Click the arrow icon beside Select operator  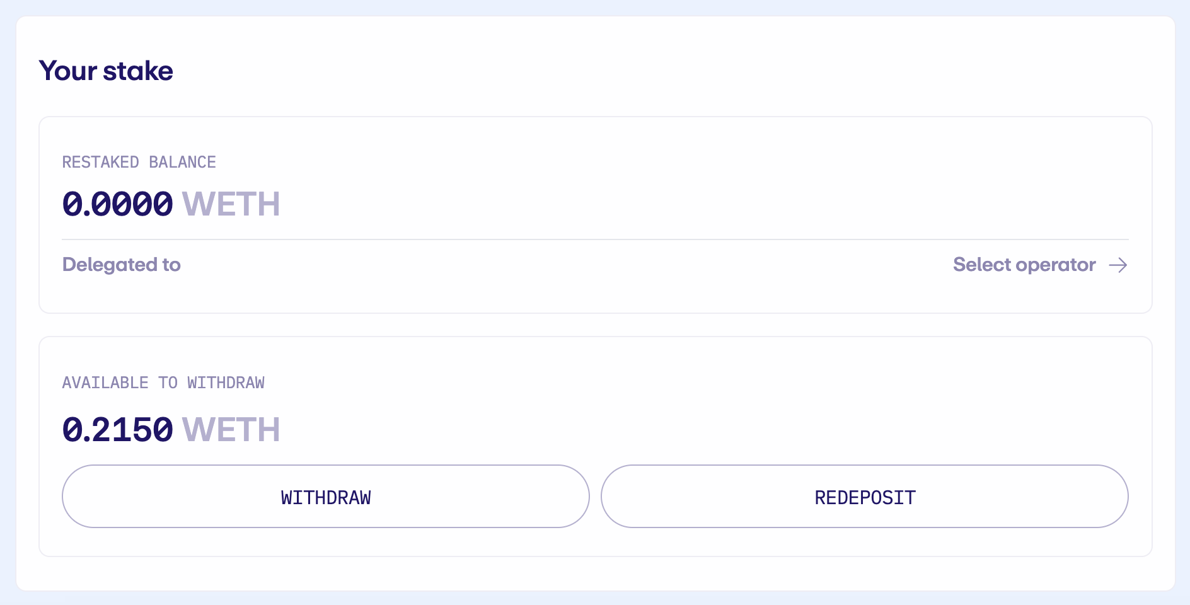[x=1118, y=265]
